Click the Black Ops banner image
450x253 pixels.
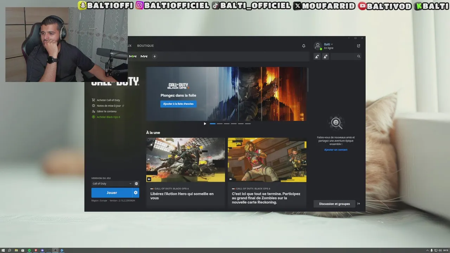(226, 94)
